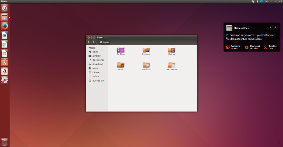The height and width of the screenshot is (147, 283).
Task: Advance tour with next arrow
Action: 275,27
